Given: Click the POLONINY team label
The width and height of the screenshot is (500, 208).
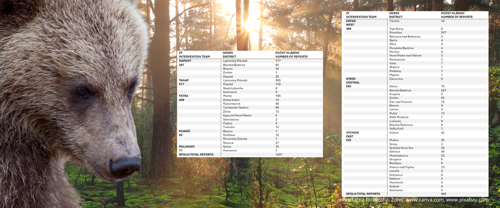Looking at the screenshot, I should tap(186, 147).
